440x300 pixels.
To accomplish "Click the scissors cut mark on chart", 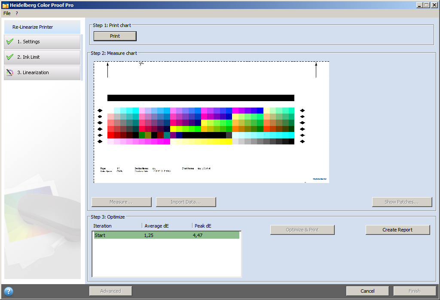I will [x=141, y=64].
